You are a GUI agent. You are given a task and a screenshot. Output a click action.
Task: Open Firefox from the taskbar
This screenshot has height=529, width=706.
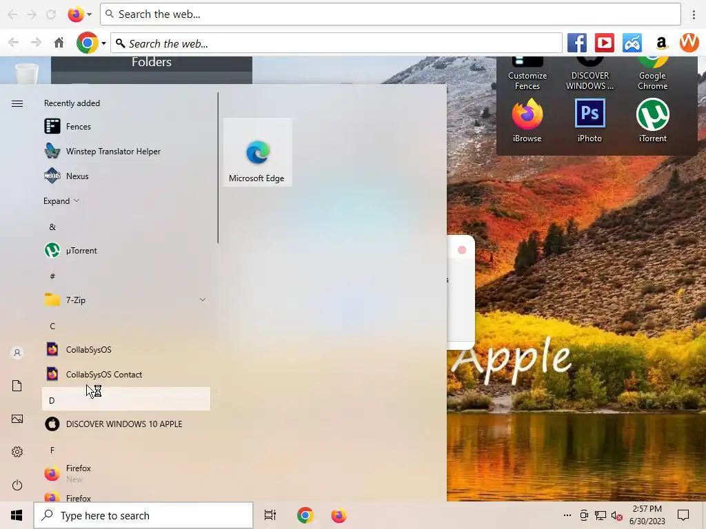pos(339,515)
